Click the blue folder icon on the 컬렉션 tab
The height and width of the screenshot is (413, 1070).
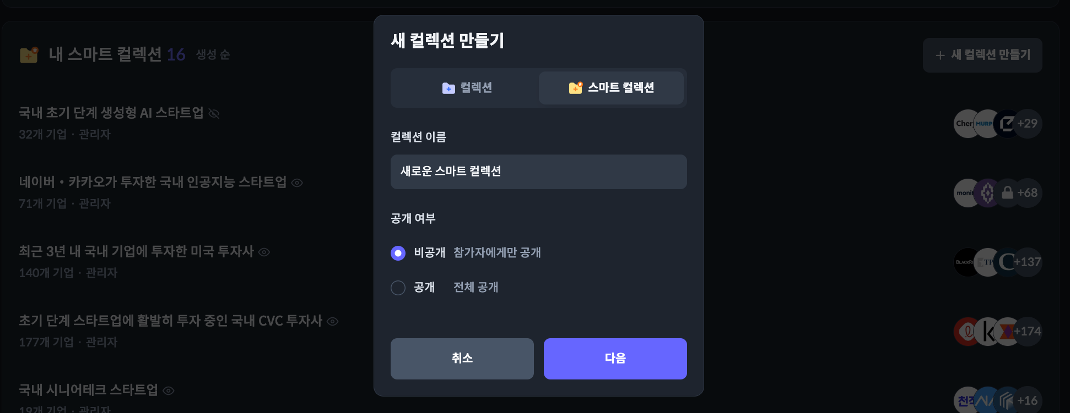pyautogui.click(x=448, y=87)
